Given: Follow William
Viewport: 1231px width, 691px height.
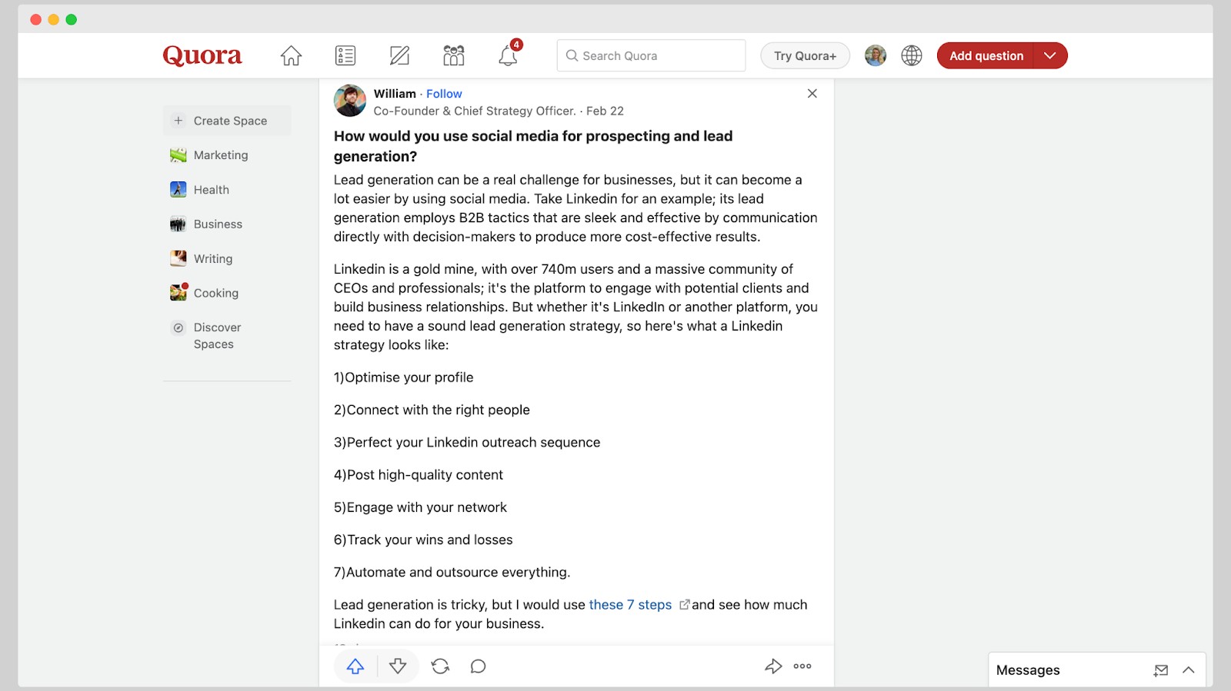Looking at the screenshot, I should click(444, 94).
